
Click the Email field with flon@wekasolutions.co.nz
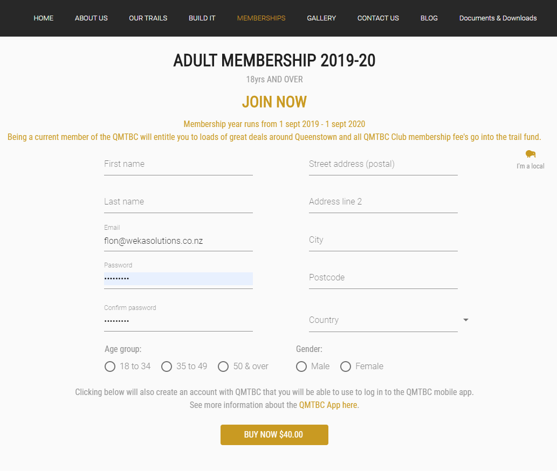tap(178, 241)
